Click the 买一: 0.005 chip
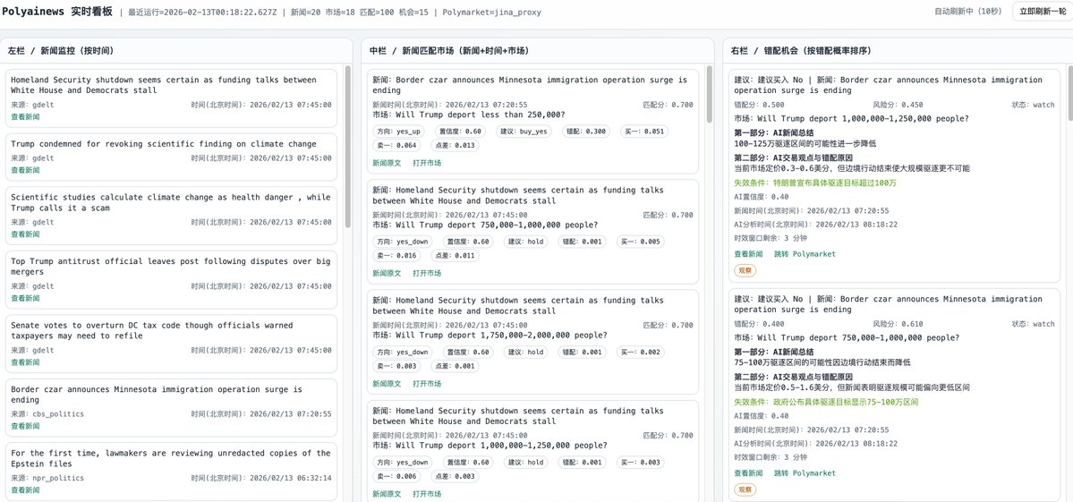The height and width of the screenshot is (502, 1073). (640, 242)
